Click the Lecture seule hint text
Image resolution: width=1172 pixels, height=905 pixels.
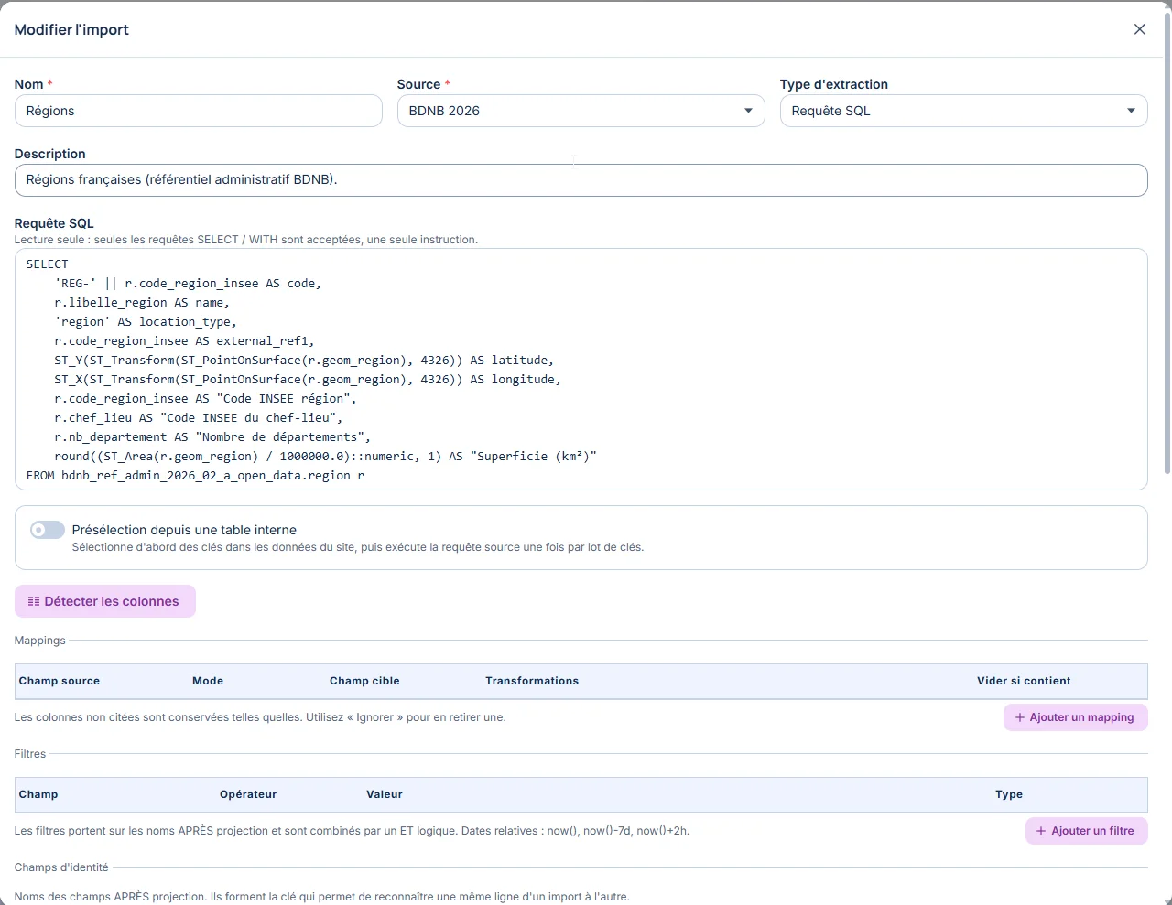pyautogui.click(x=246, y=240)
